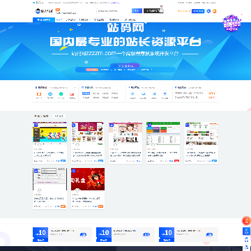This screenshot has width=251, height=251.
Task: Click the orange square icon in first quick-links card
Action: pyautogui.click(x=39, y=94)
